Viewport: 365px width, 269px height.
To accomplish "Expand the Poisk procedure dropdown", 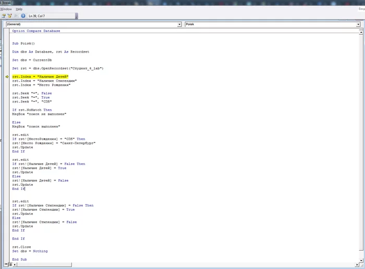I will tap(358, 24).
